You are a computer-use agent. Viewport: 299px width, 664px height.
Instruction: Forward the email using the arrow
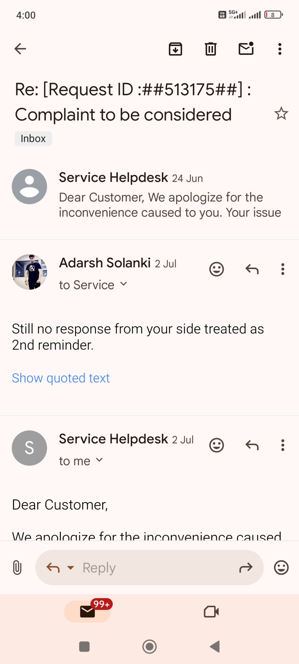click(x=246, y=568)
